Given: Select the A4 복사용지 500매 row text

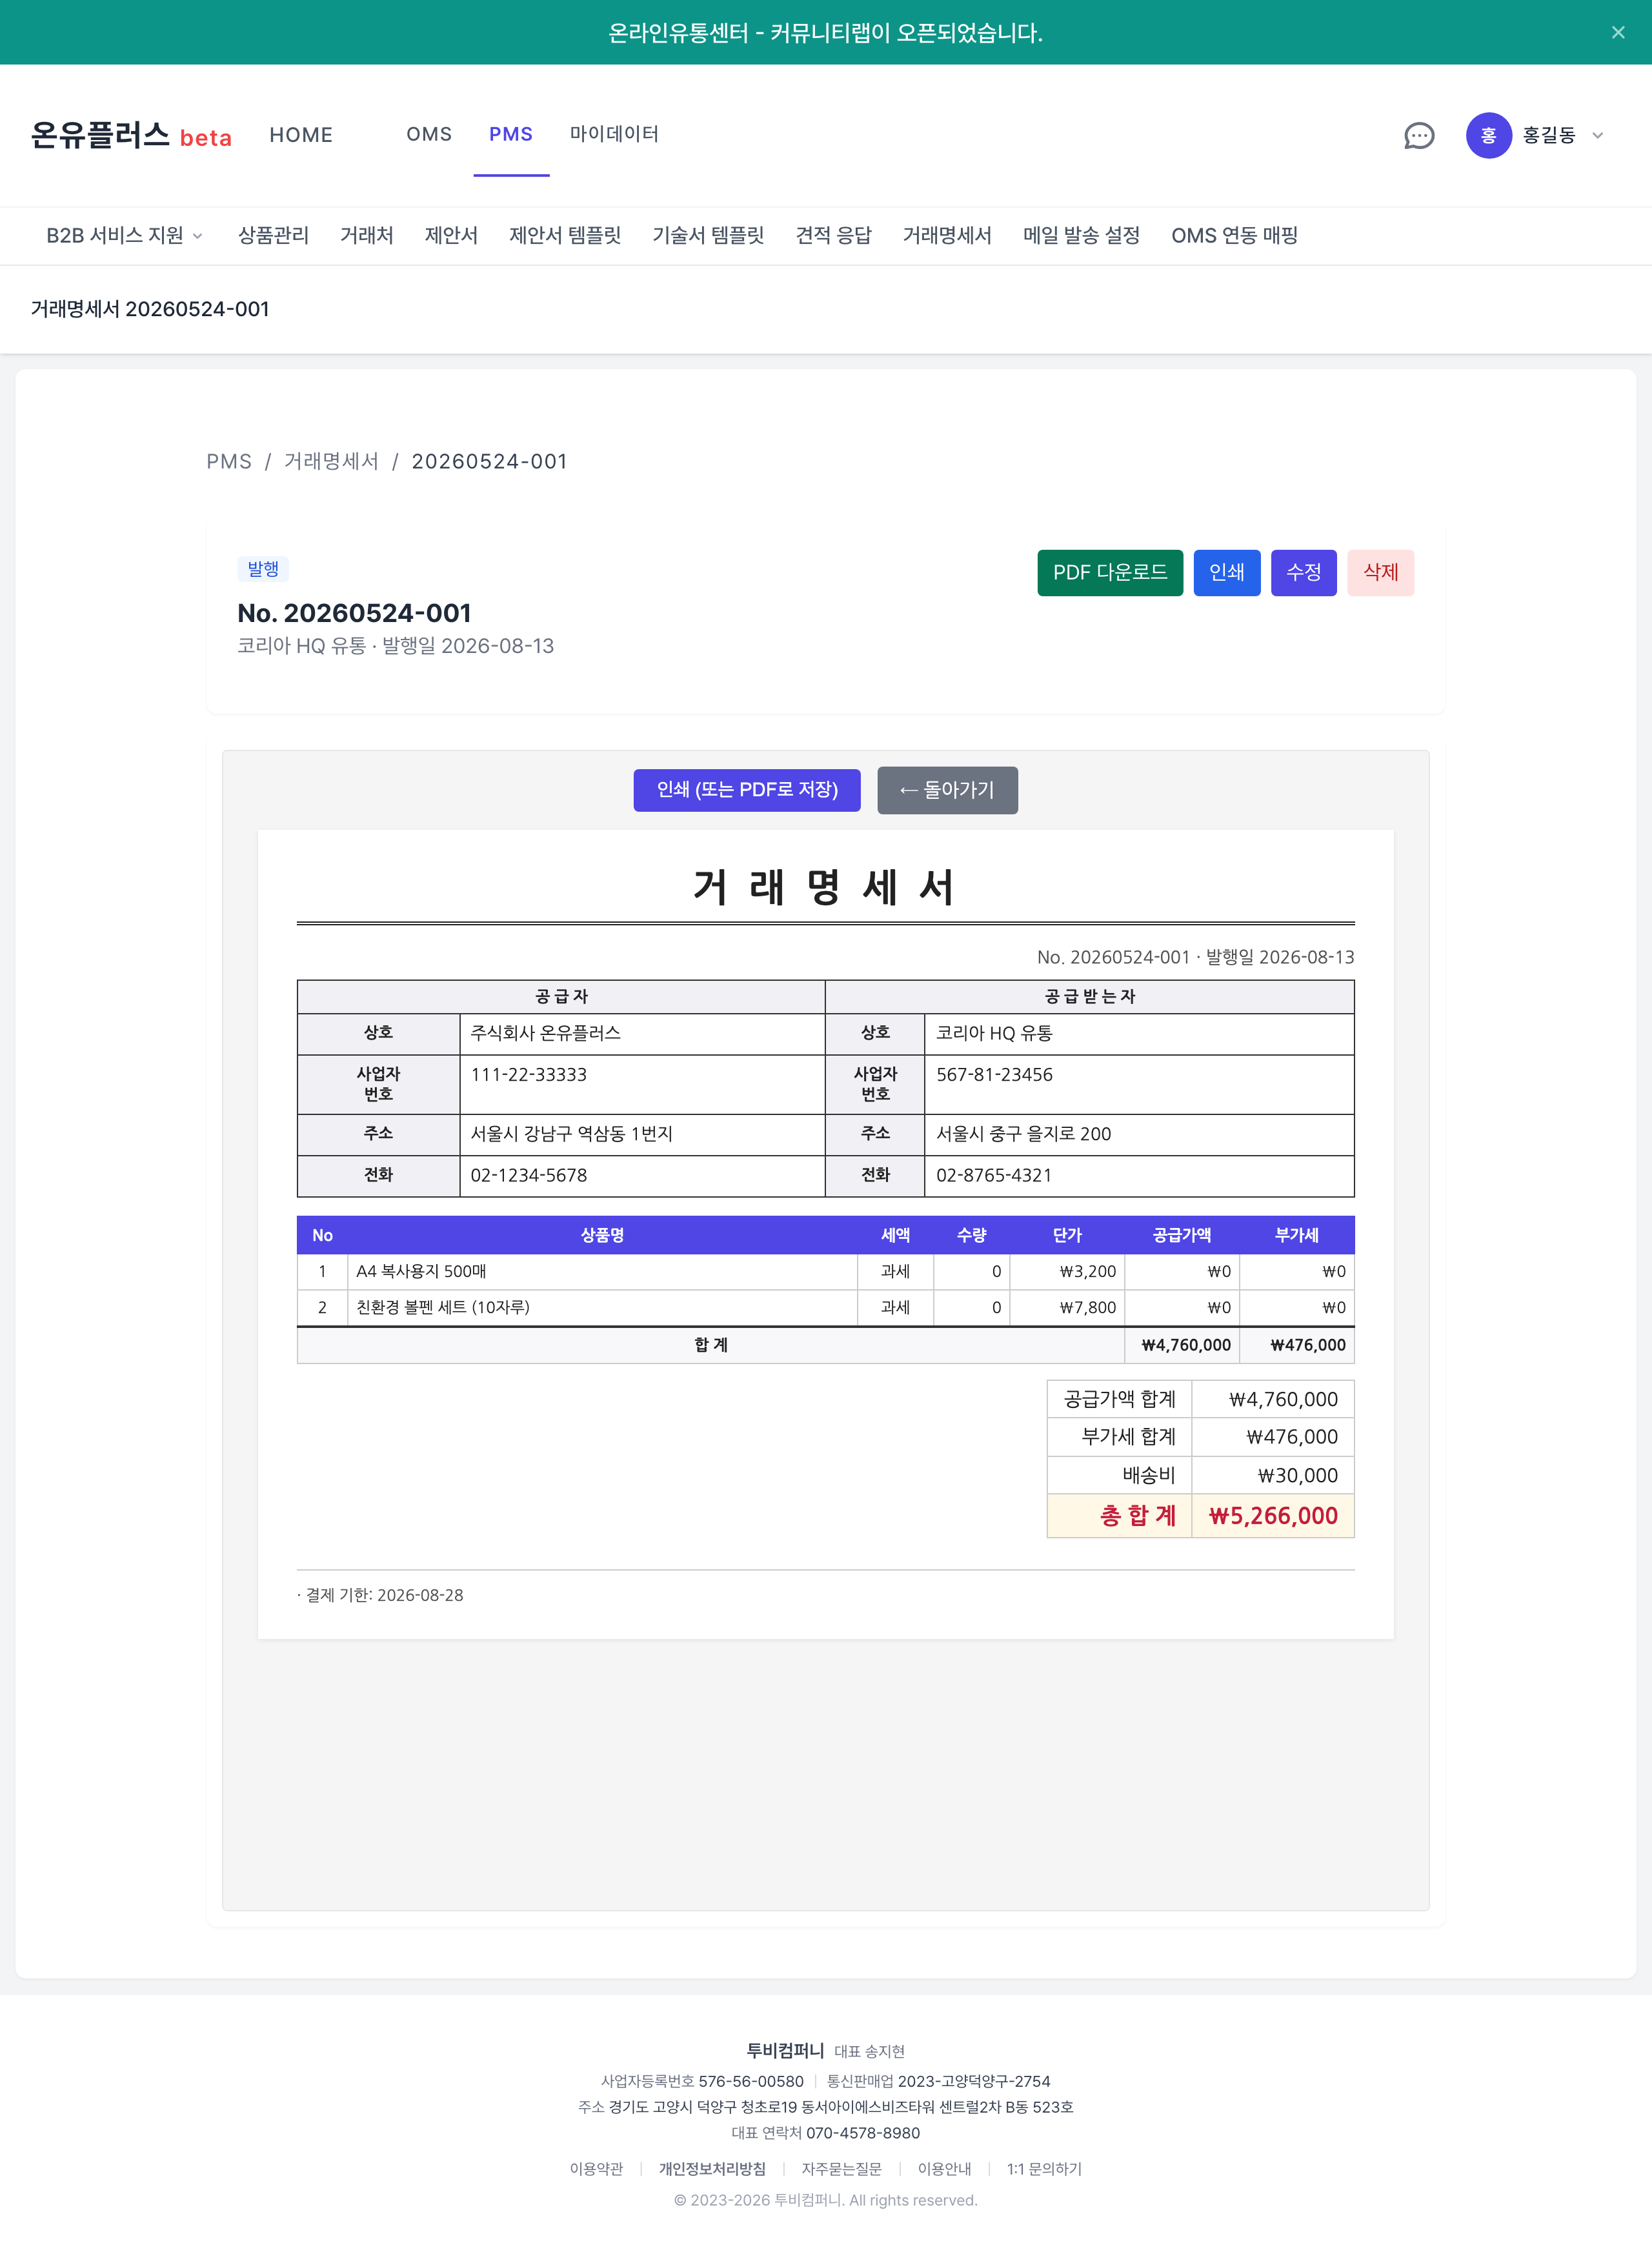Looking at the screenshot, I should (x=421, y=1271).
